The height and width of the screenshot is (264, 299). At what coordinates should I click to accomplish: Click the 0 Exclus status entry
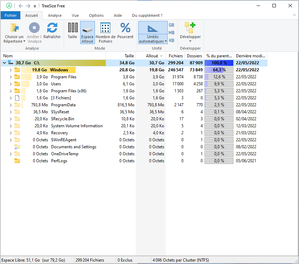click(125, 260)
